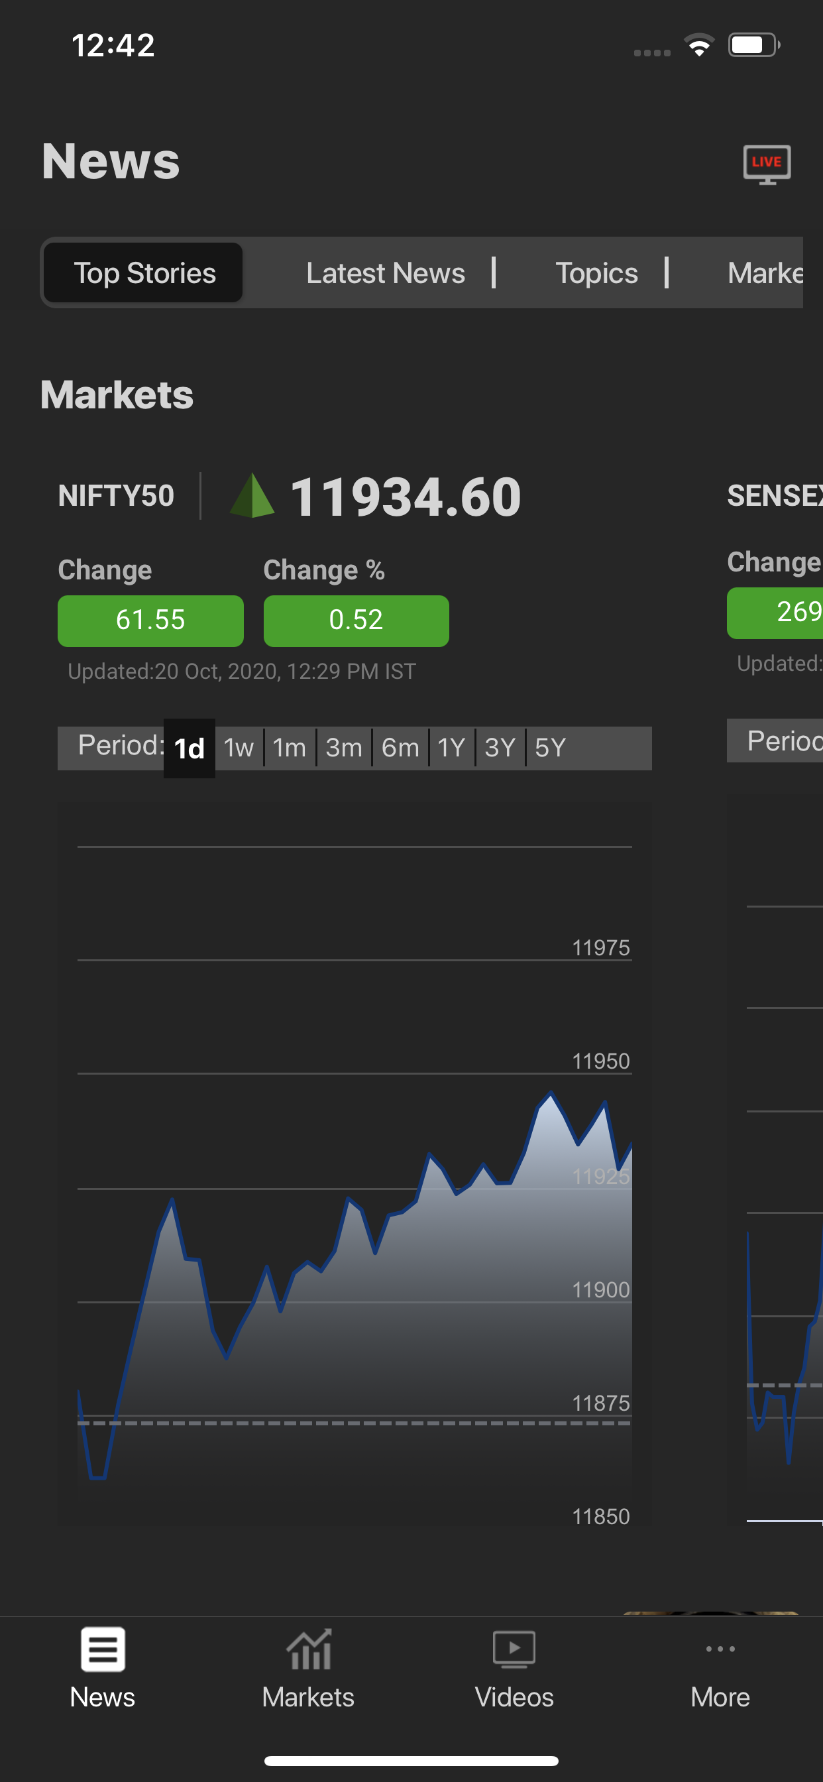Tap the 11934.60 NIFTY50 value
Screen dimensions: 823x1782
[x=406, y=497]
